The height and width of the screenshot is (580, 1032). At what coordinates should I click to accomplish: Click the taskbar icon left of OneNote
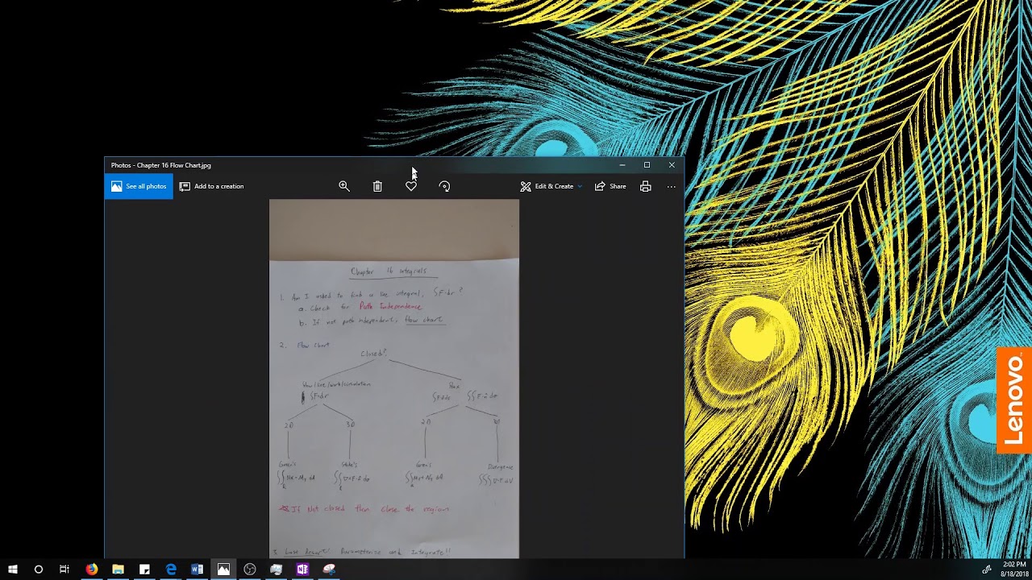pyautogui.click(x=276, y=570)
